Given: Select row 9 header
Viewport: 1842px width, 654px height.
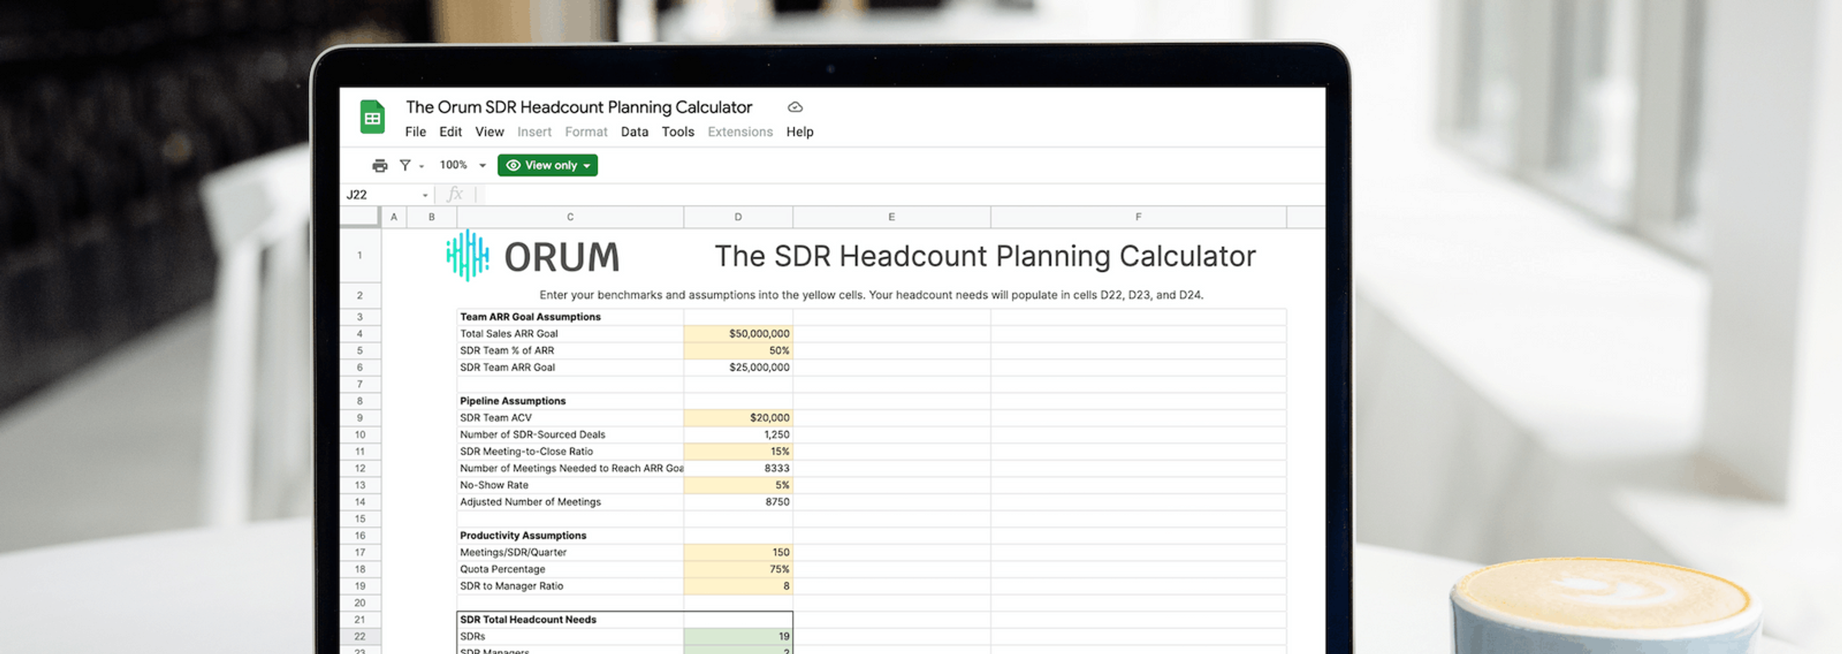Looking at the screenshot, I should 360,418.
